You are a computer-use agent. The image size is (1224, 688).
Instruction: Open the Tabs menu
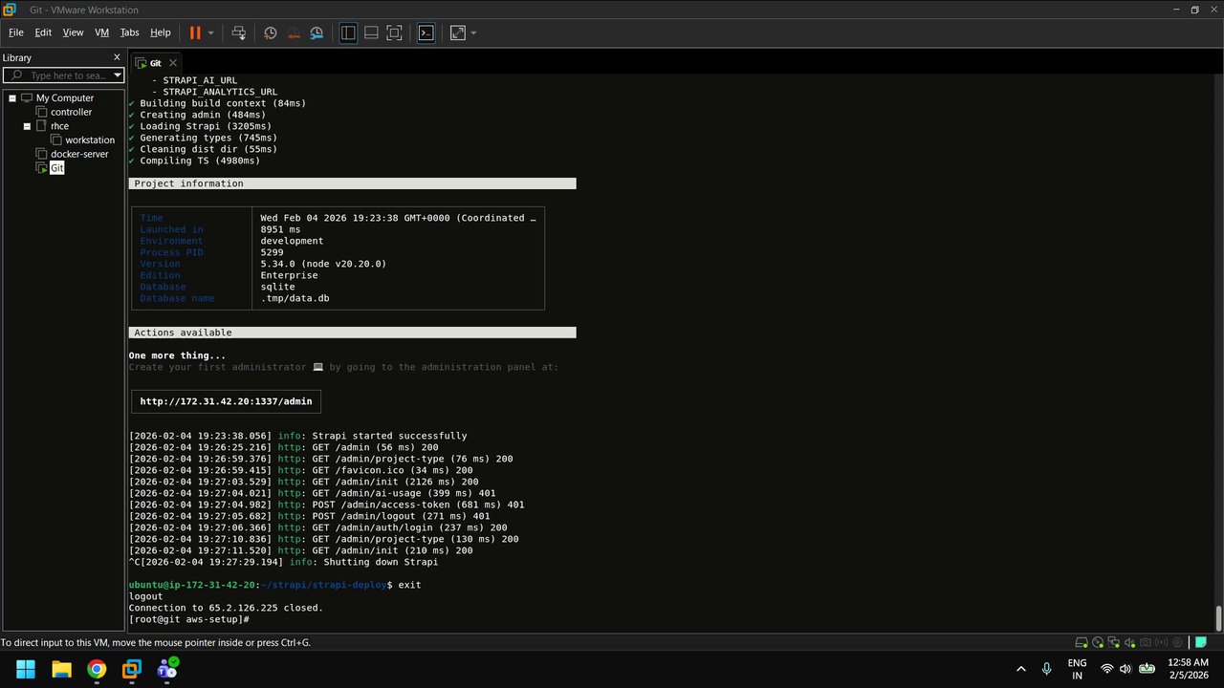130,32
